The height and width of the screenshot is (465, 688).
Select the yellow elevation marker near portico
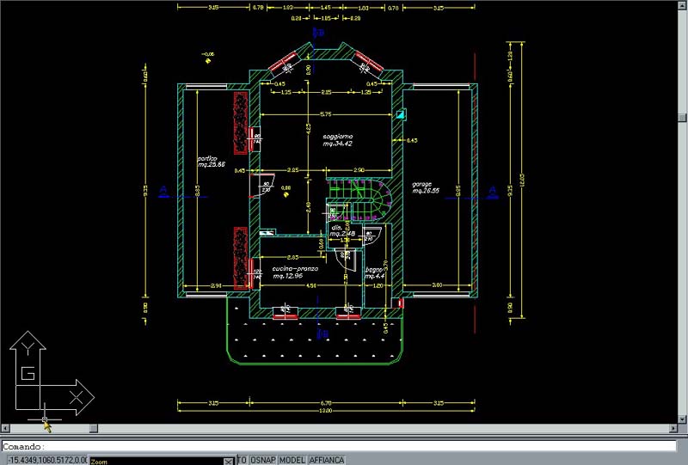click(x=207, y=60)
